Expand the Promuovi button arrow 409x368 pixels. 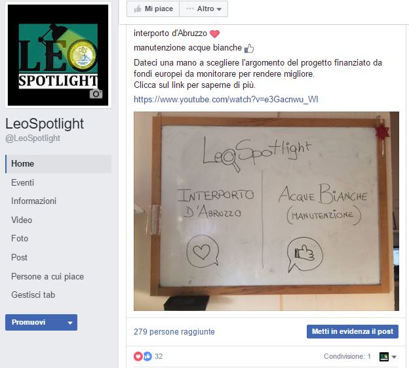pos(70,323)
